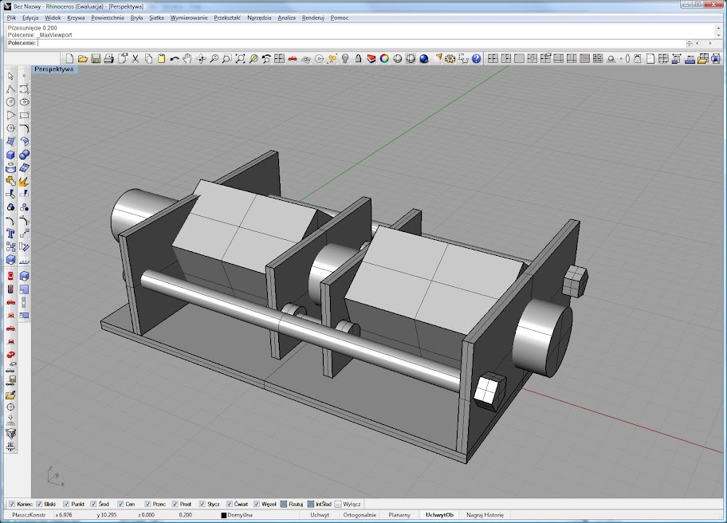This screenshot has height=523, width=727.
Task: Open the Analiza menu
Action: (286, 18)
